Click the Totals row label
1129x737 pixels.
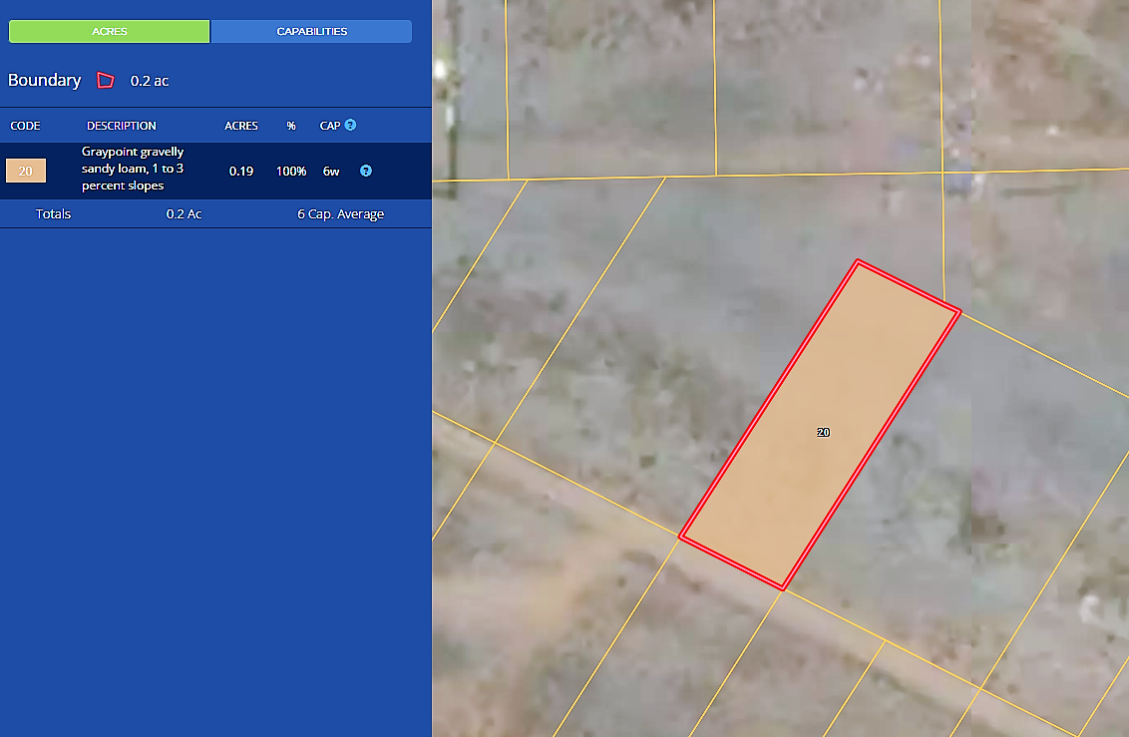54,214
